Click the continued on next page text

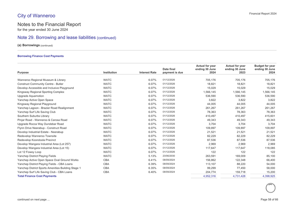(34, 199)
